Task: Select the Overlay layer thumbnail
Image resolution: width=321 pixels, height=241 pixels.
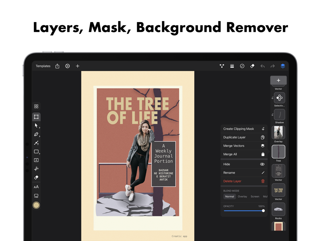Action: pyautogui.click(x=278, y=132)
